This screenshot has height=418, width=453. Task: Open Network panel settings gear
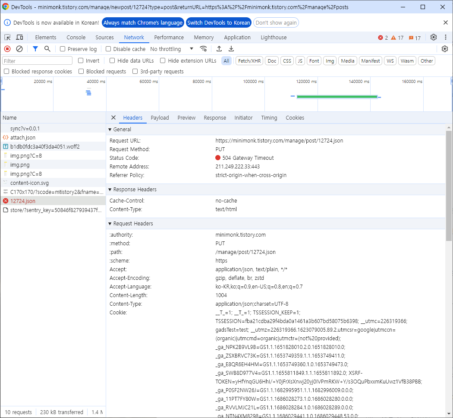(x=445, y=49)
